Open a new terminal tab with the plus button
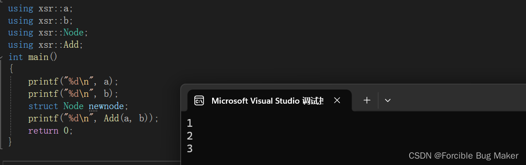 [367, 100]
